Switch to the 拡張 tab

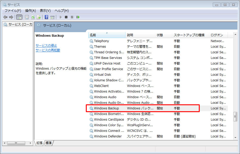coord(39,143)
